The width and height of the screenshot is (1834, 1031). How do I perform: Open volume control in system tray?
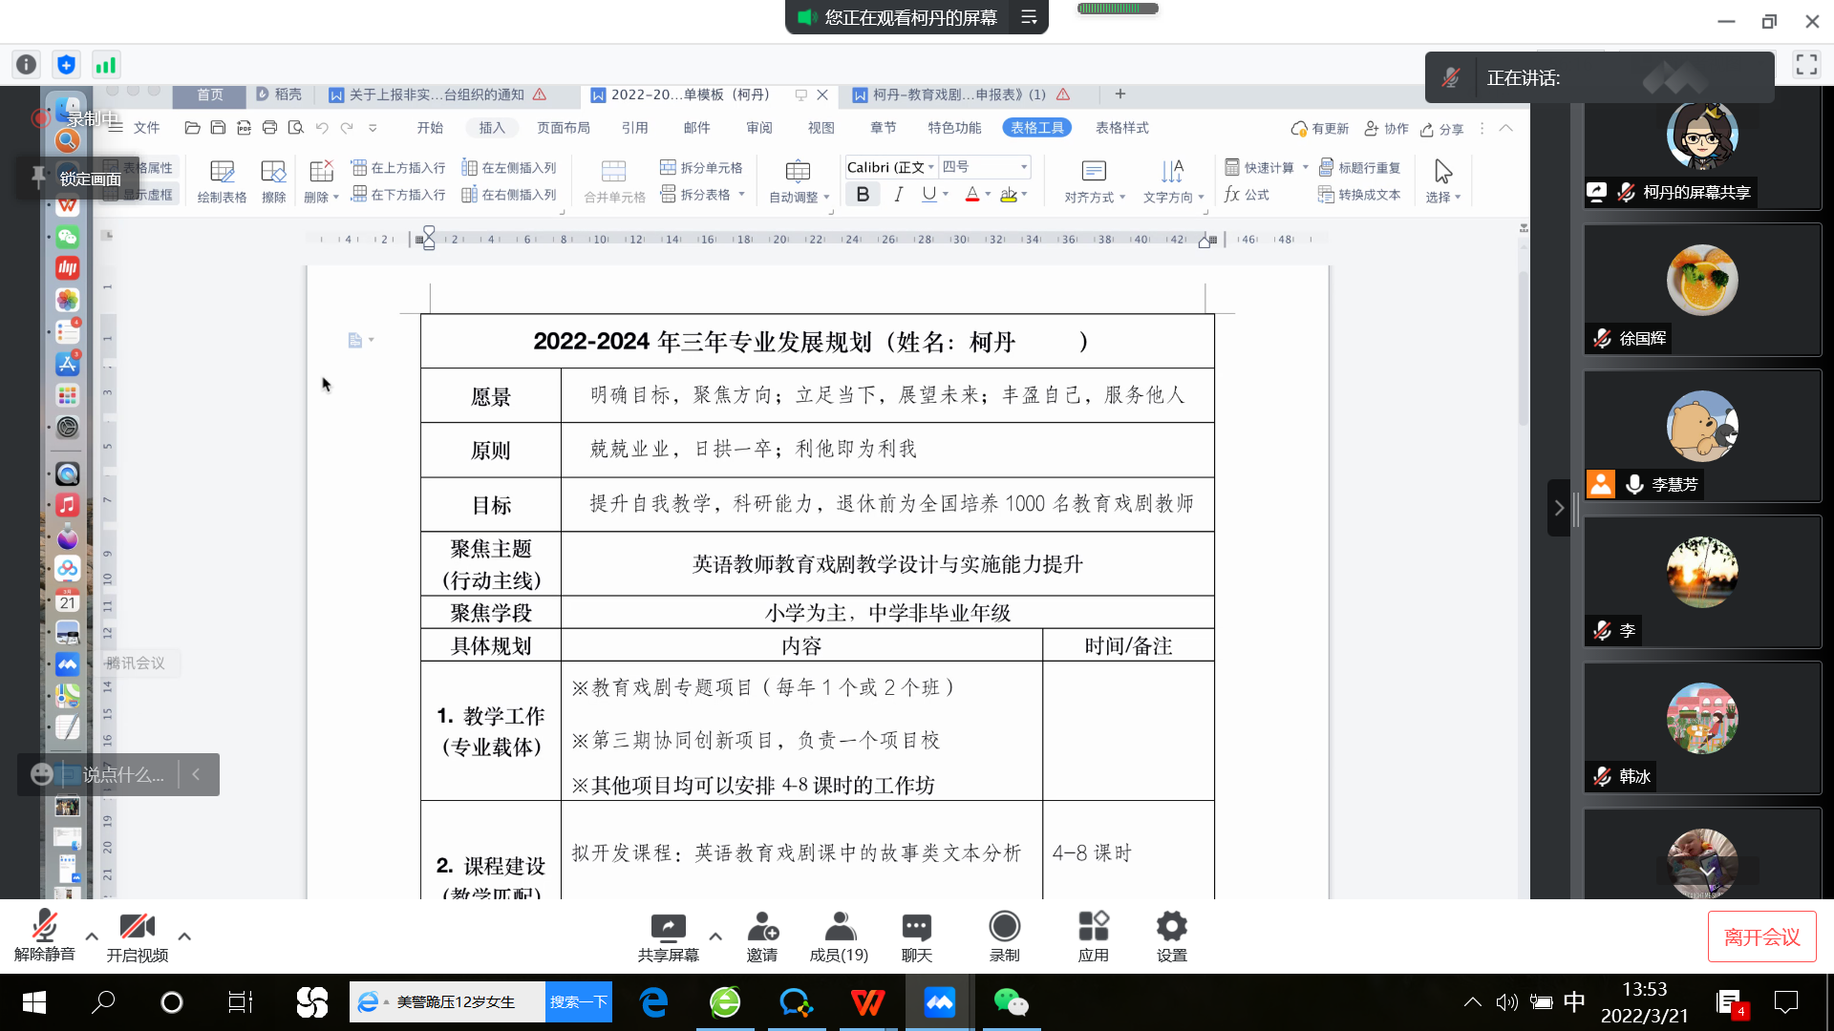[x=1506, y=1002]
